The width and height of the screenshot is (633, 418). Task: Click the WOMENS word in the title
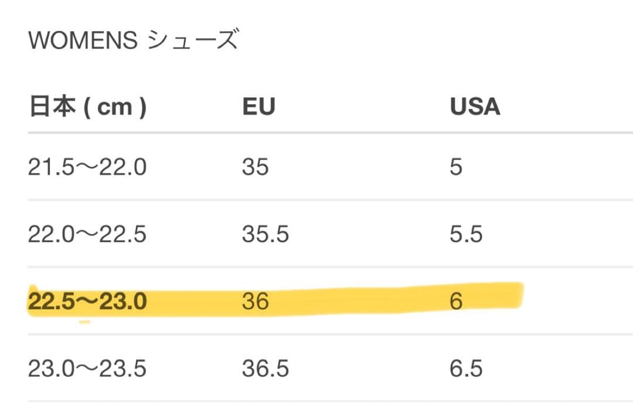pos(83,40)
